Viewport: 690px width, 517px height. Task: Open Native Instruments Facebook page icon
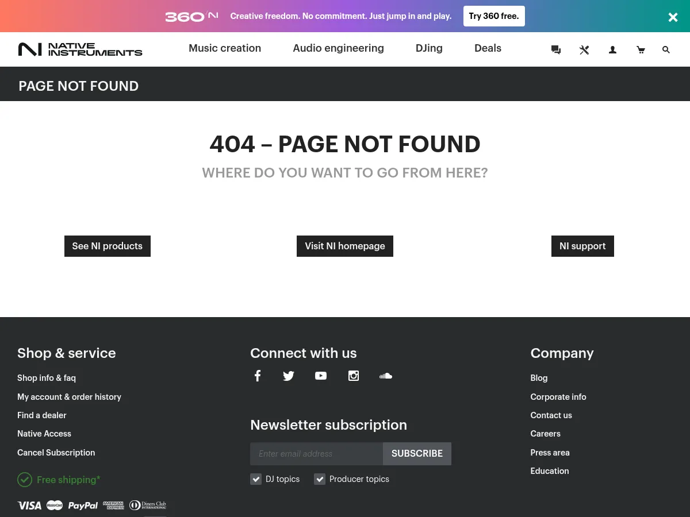(x=258, y=376)
